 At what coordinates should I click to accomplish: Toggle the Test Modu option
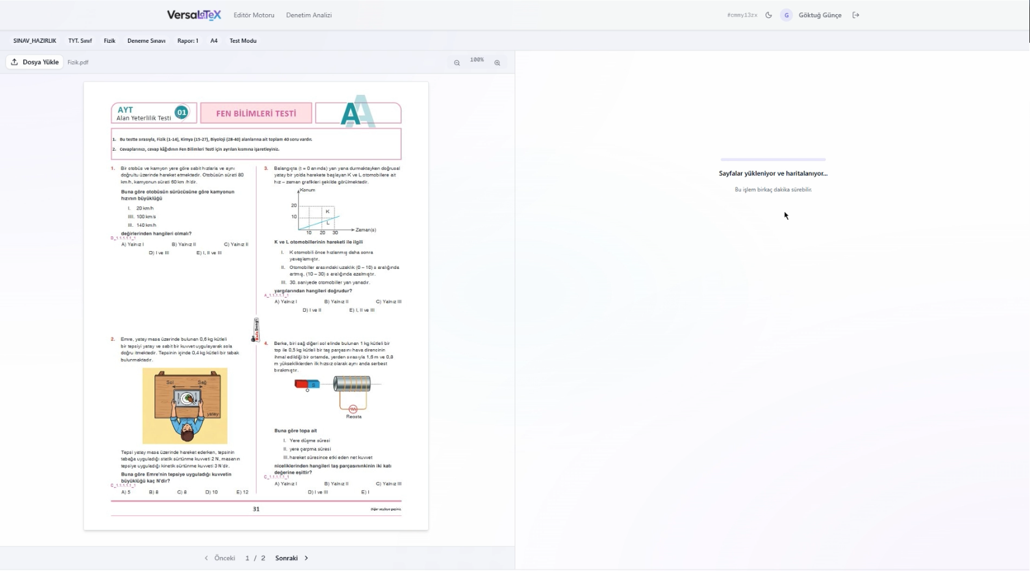[x=243, y=41]
